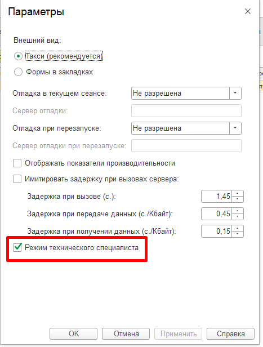Increase Задержка при получении данных with up arrow
The image size is (263, 347).
coord(238,229)
